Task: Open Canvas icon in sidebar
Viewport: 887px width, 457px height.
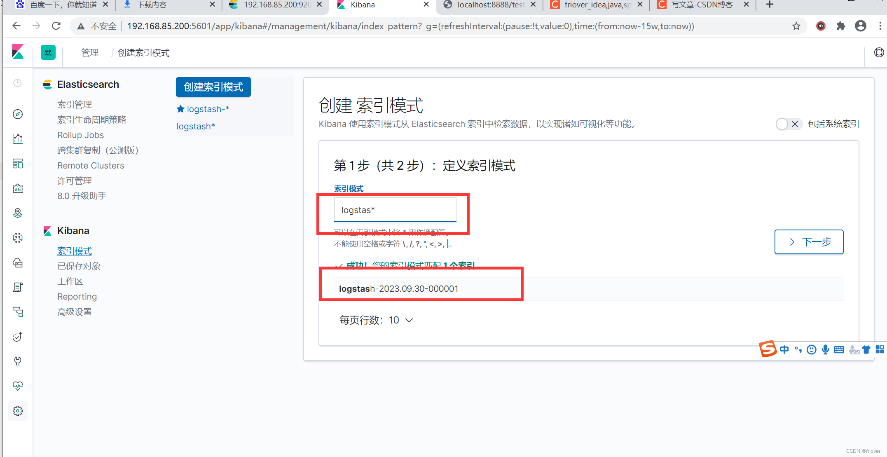Action: coord(18,188)
